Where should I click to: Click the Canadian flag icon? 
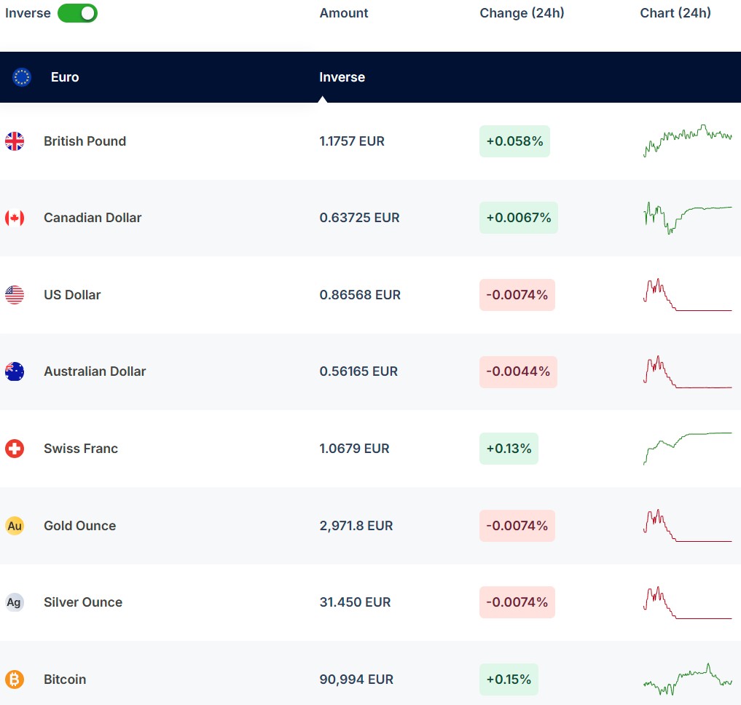pyautogui.click(x=15, y=218)
